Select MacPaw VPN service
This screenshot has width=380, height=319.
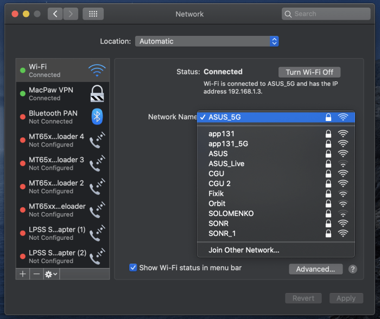(x=62, y=93)
